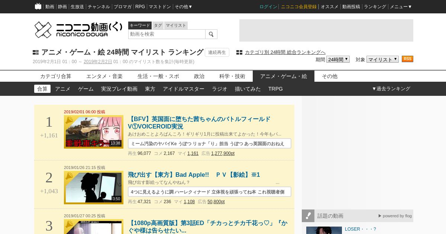Screen dimensions: 446x234
Task: Switch to カテゴリ合算 category tab
Action: pos(56,76)
